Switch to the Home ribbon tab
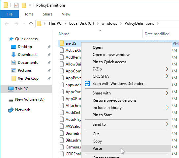The image size is (179, 158). (x=28, y=14)
